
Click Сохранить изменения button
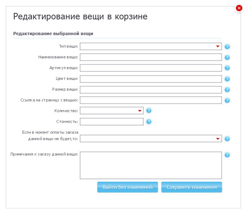click(192, 187)
